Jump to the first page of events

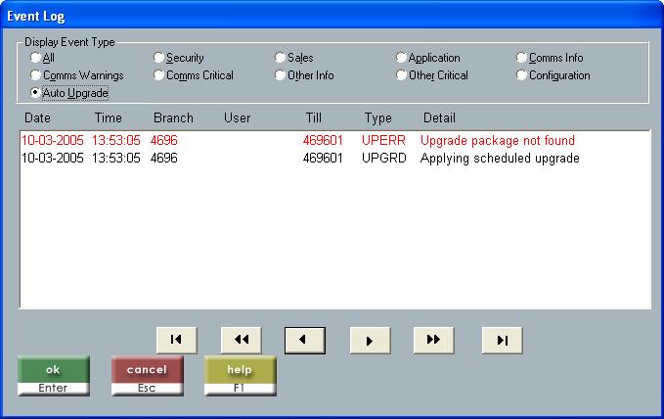click(x=176, y=340)
